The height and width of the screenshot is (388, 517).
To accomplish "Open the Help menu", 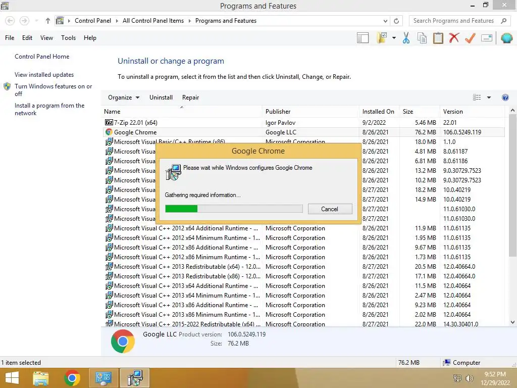I will pos(90,38).
